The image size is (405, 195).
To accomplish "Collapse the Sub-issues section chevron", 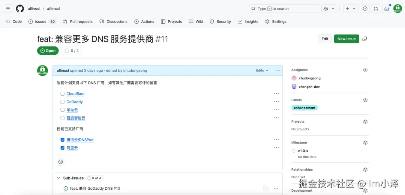I will pyautogui.click(x=58, y=178).
